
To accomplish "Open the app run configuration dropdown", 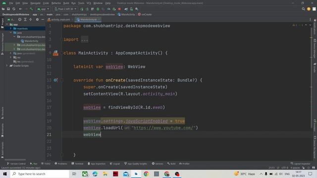I will pyautogui.click(x=43, y=9).
